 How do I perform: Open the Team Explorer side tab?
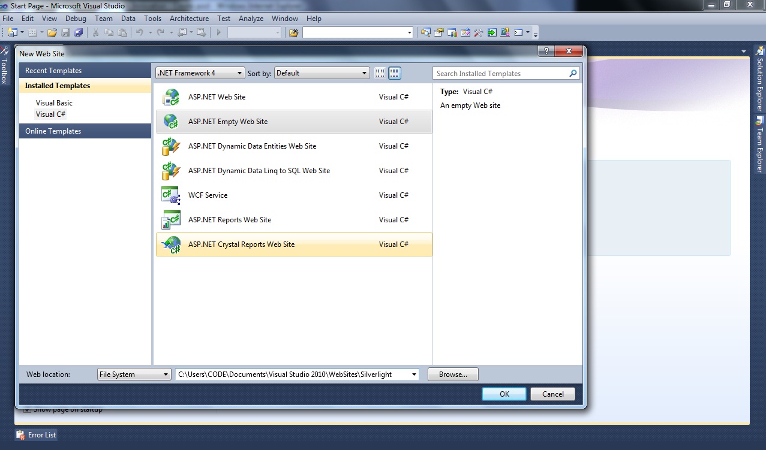click(759, 144)
